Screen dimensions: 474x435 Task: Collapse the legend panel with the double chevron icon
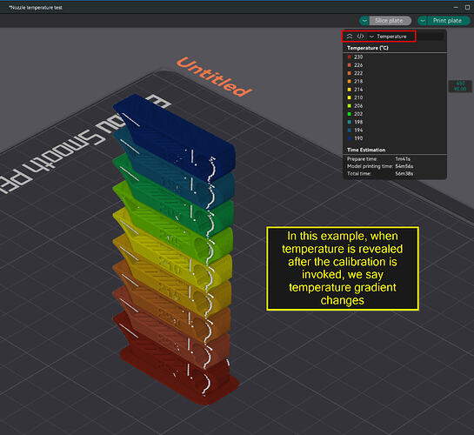click(350, 37)
